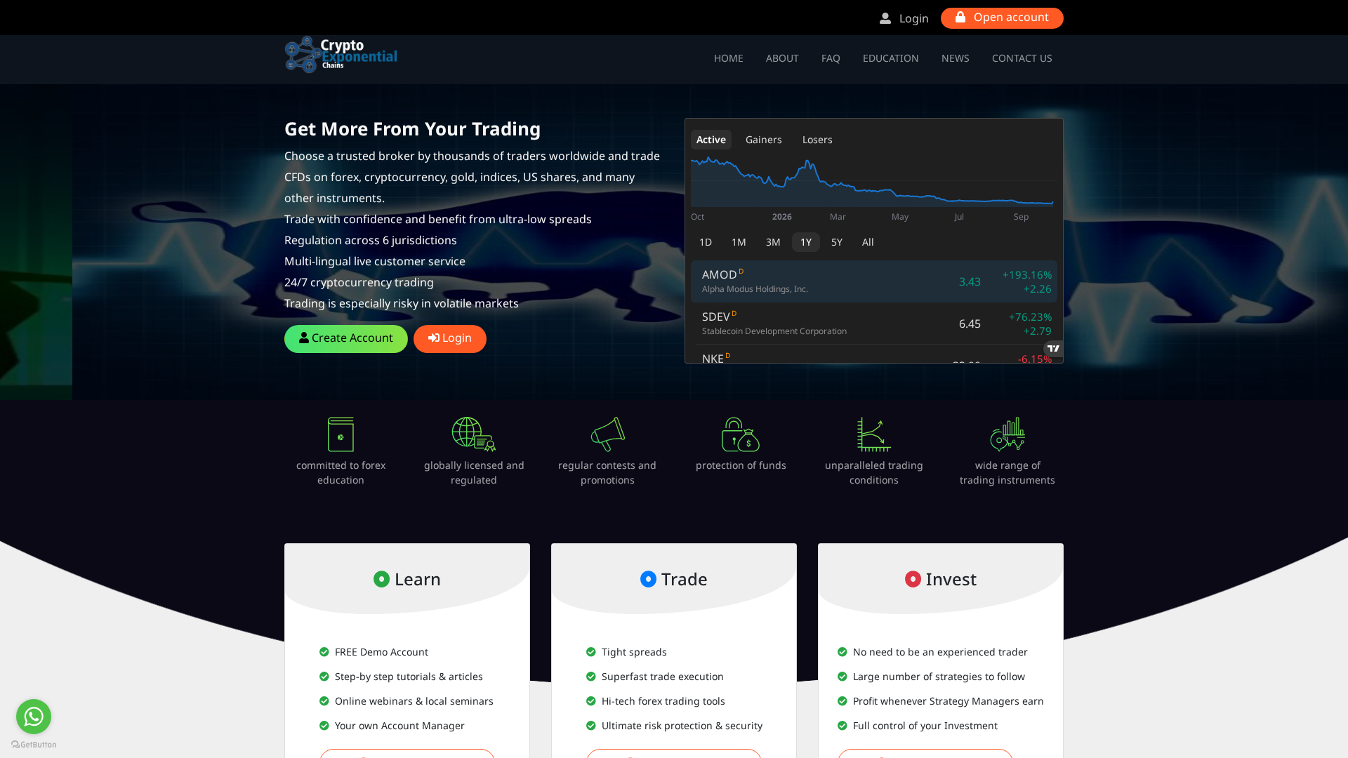Click the green Create Account button

pos(346,339)
